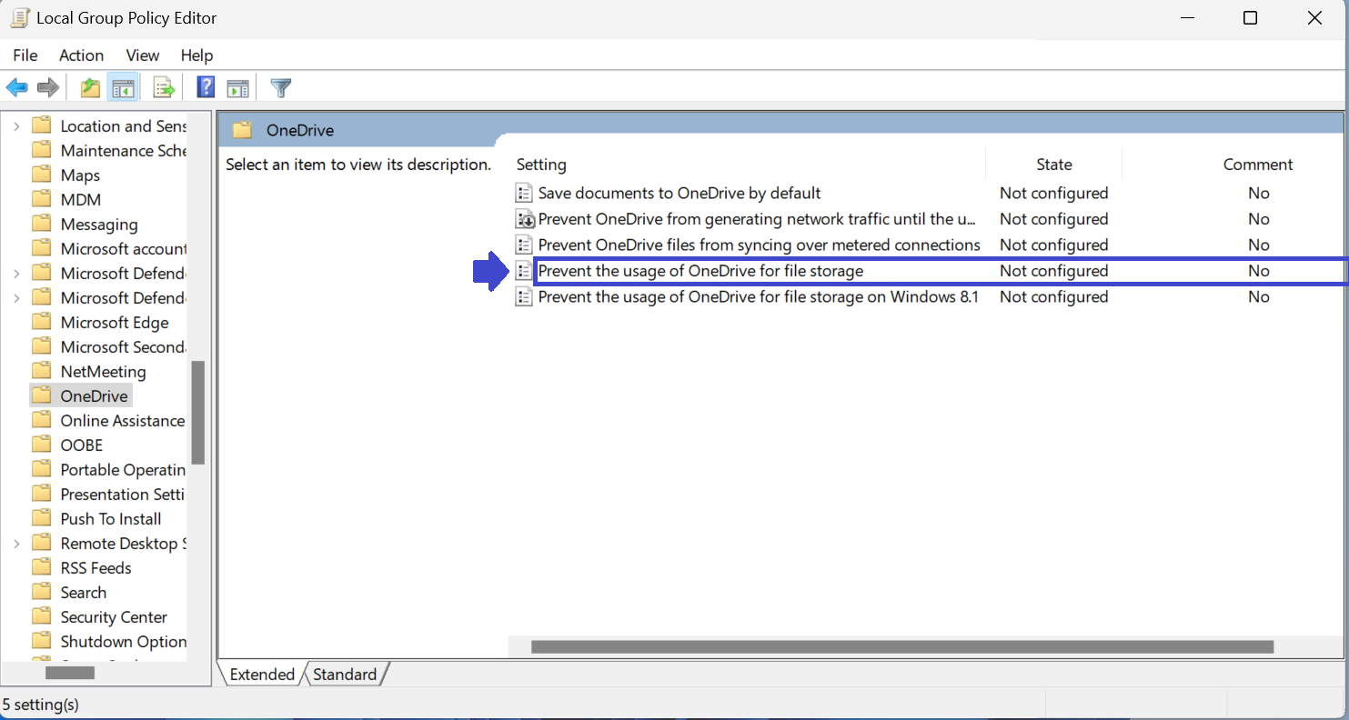Click the console tree vertical scrollbar thumb
The height and width of the screenshot is (720, 1349).
197,413
